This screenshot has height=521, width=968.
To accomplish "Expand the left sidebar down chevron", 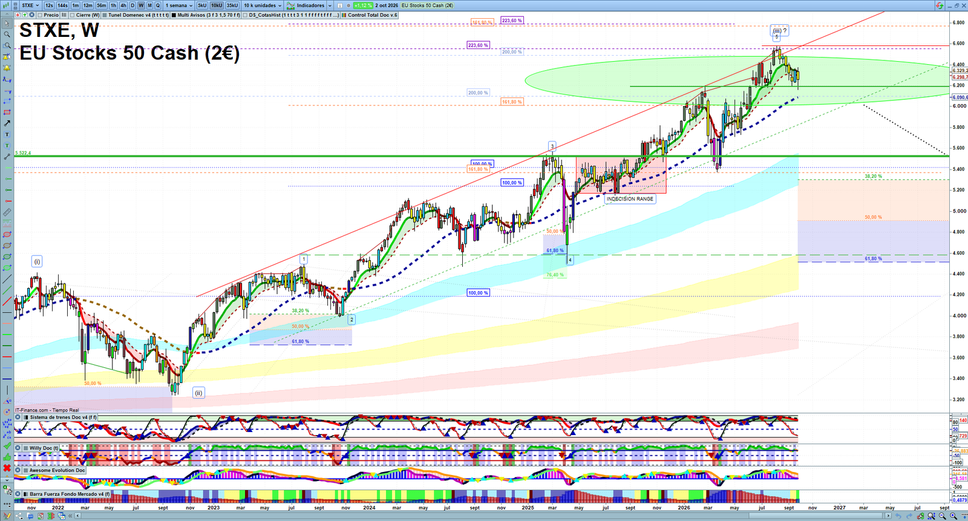I will (x=7, y=480).
